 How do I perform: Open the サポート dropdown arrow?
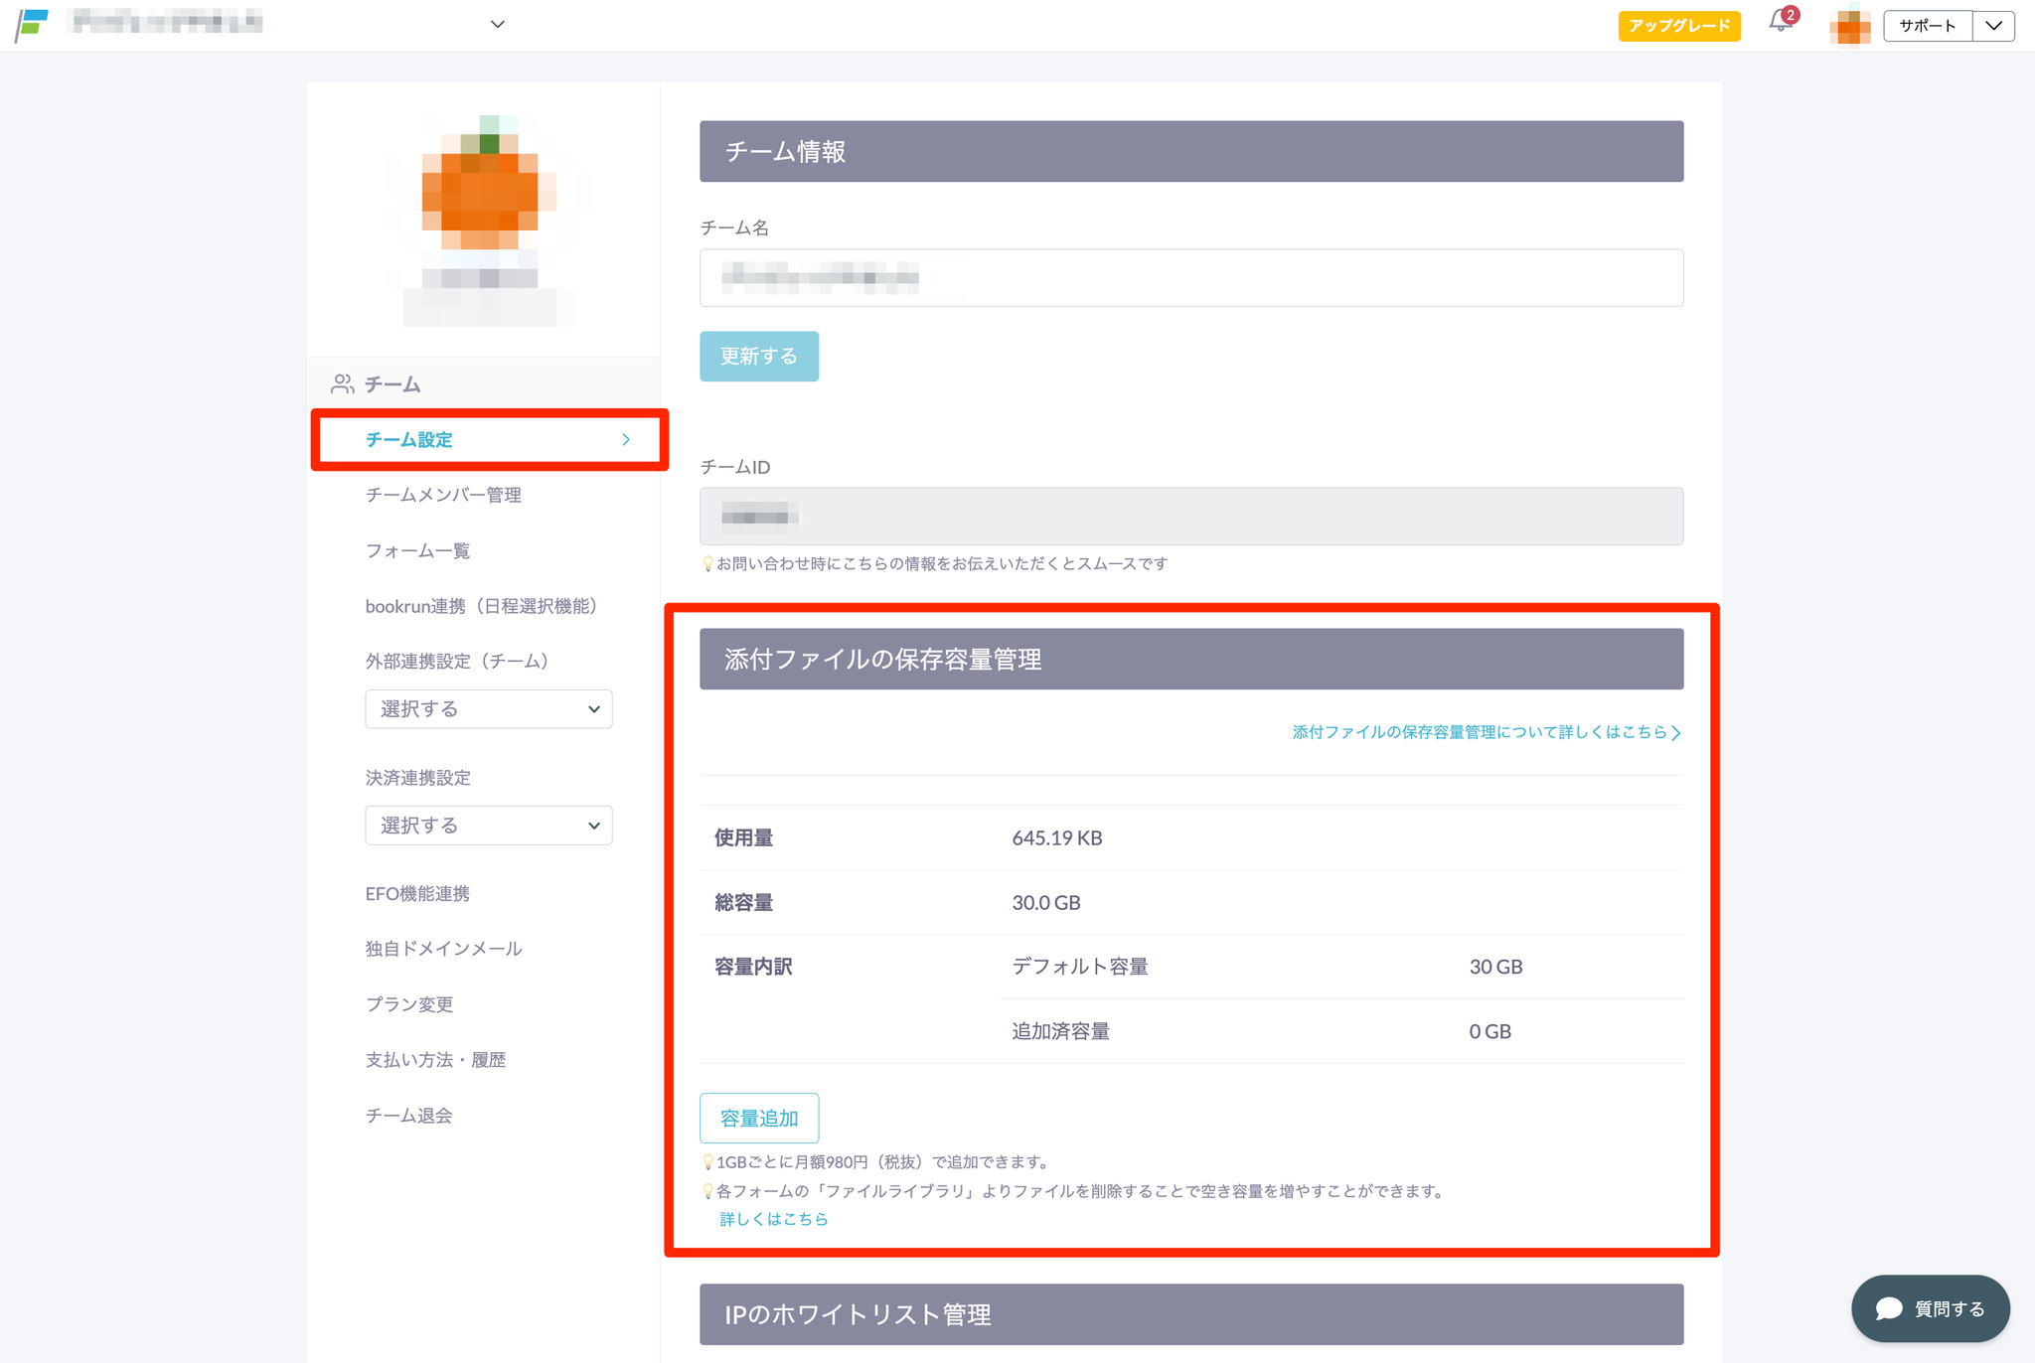point(1993,26)
